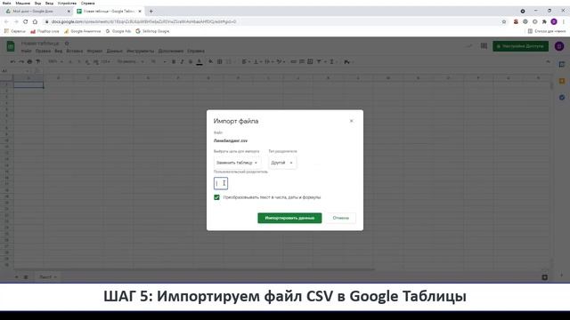
Task: Open the Google Ads bookmark
Action: point(118,31)
